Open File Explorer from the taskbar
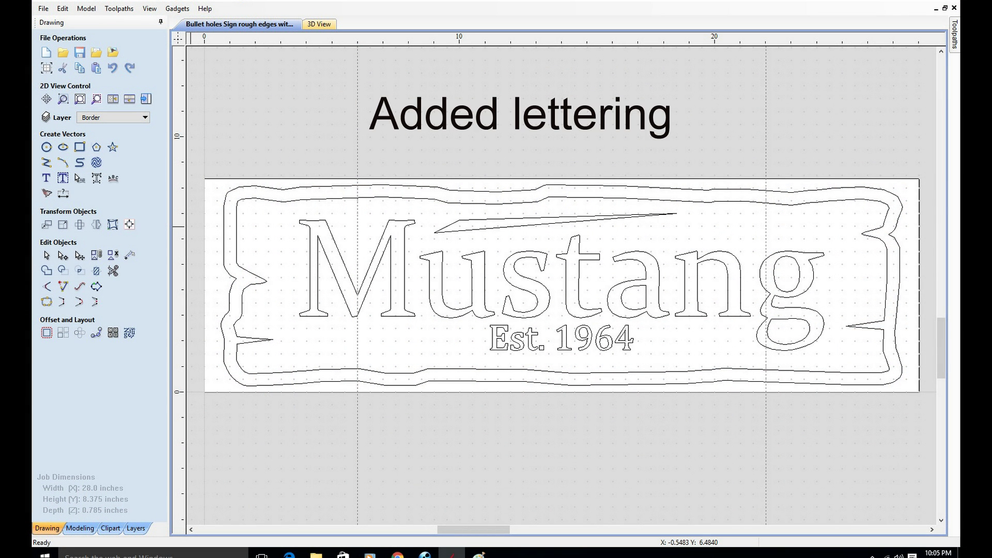Screen dimensions: 992x558 [316, 555]
